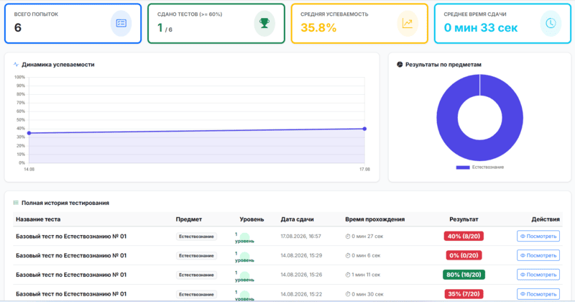Screen dimensions: 575x302
Task: Click the Дата сдачи column header
Action: [x=297, y=219]
